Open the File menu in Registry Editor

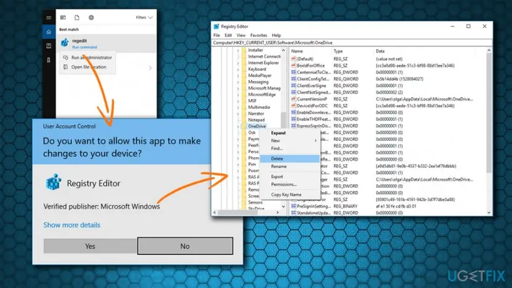217,35
